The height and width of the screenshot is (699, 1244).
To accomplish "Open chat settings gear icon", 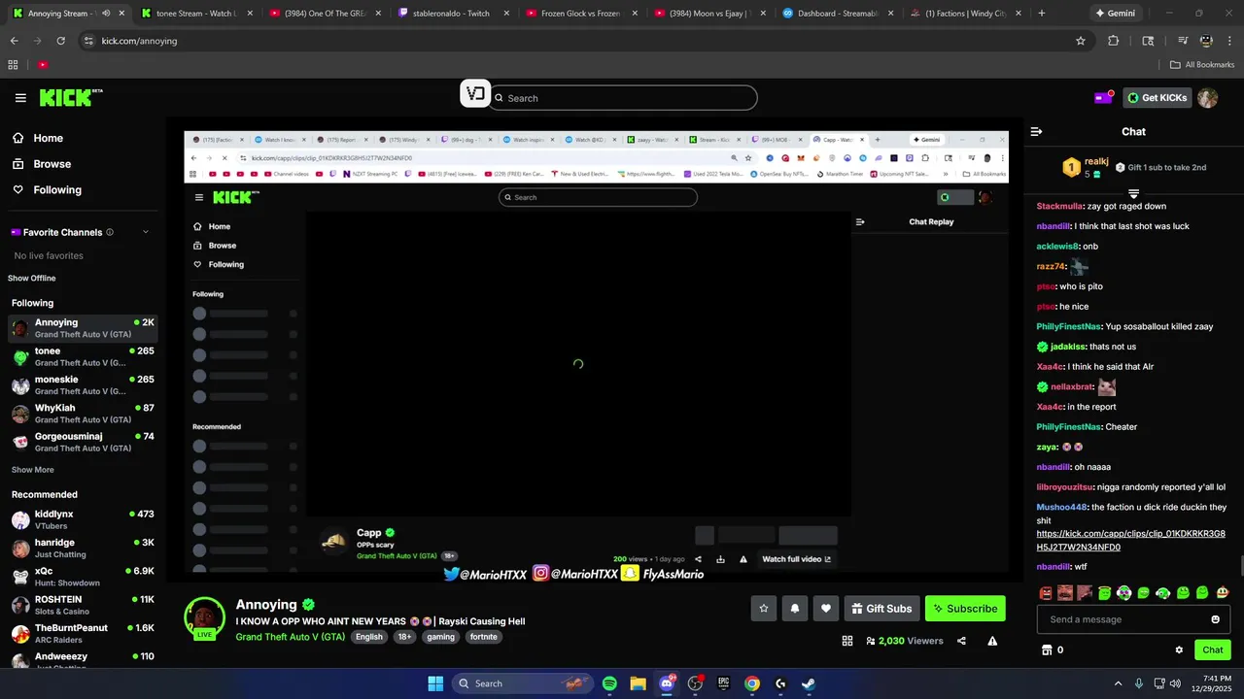I will (x=1179, y=650).
